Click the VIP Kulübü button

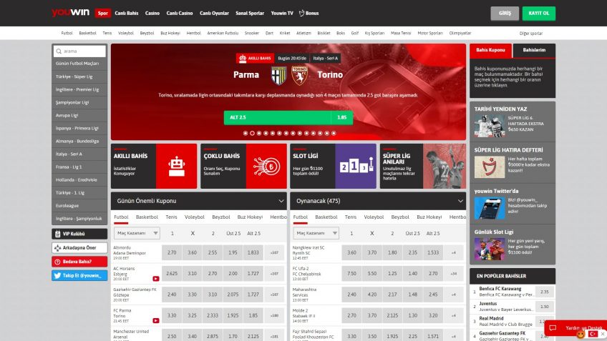79,234
